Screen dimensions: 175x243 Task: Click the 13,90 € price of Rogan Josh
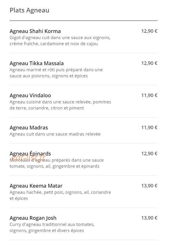[x=149, y=218]
